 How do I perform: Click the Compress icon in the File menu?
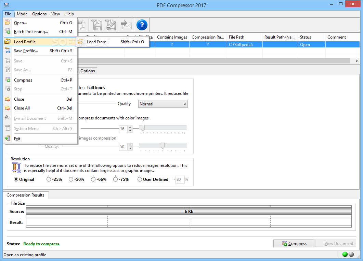8,80
